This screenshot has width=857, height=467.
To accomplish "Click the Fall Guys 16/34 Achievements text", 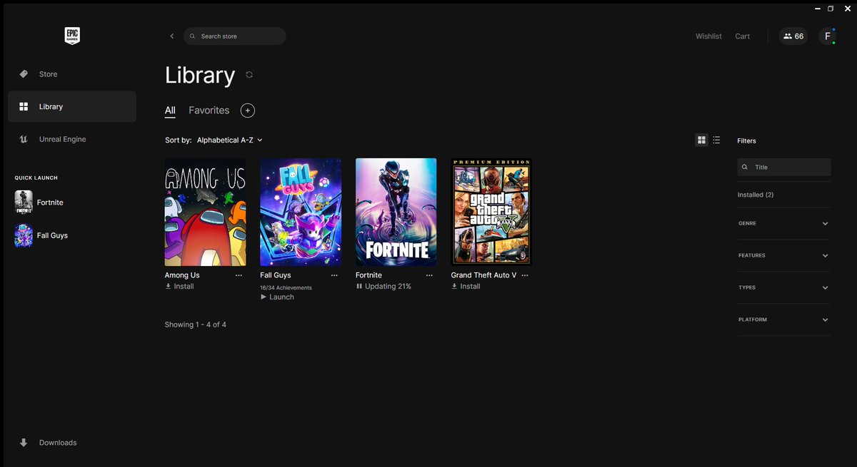I will (x=286, y=287).
